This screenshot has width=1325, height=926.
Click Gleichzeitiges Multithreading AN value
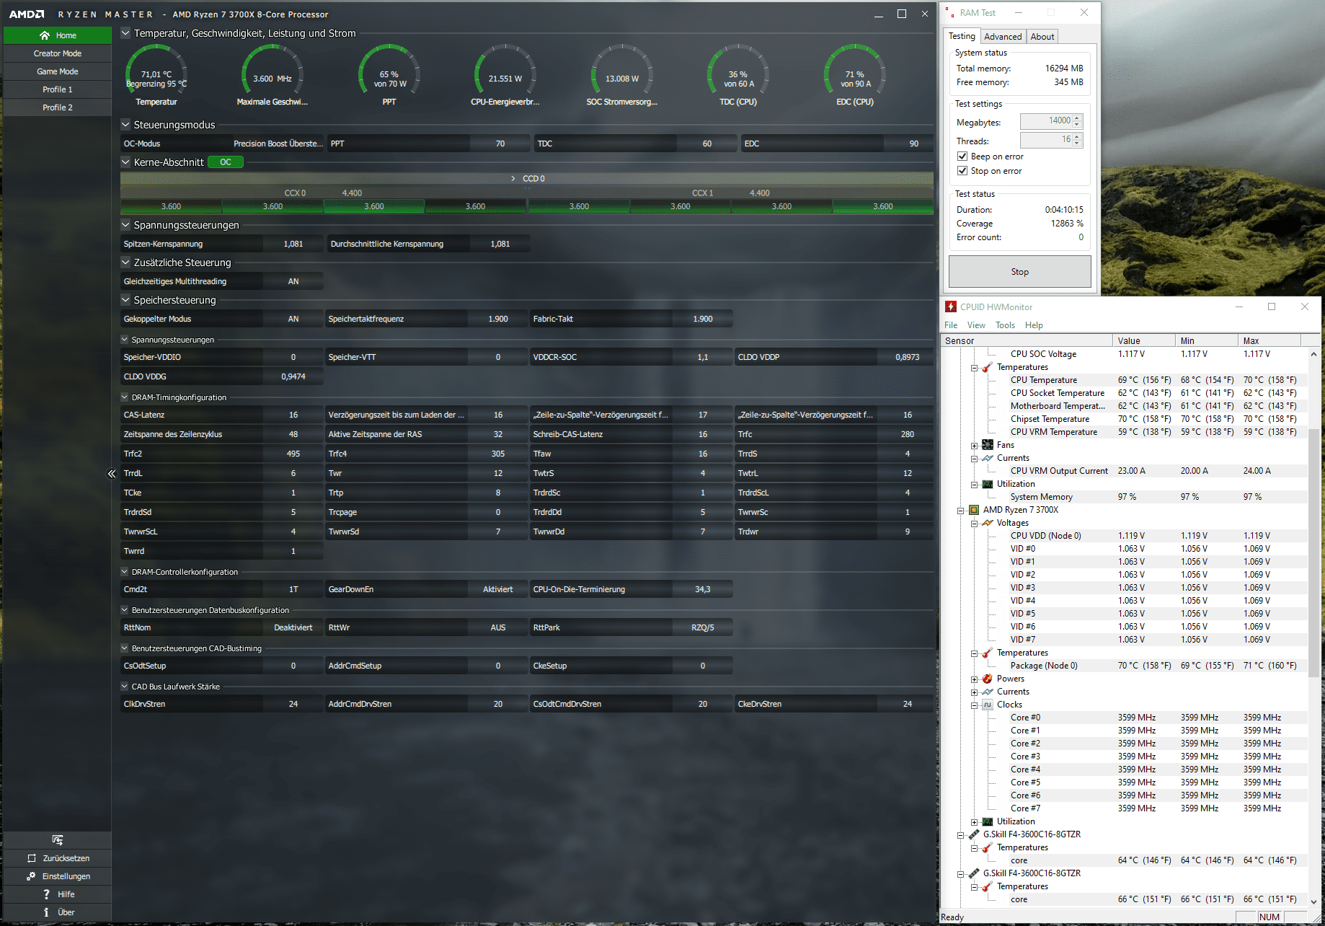click(x=293, y=281)
